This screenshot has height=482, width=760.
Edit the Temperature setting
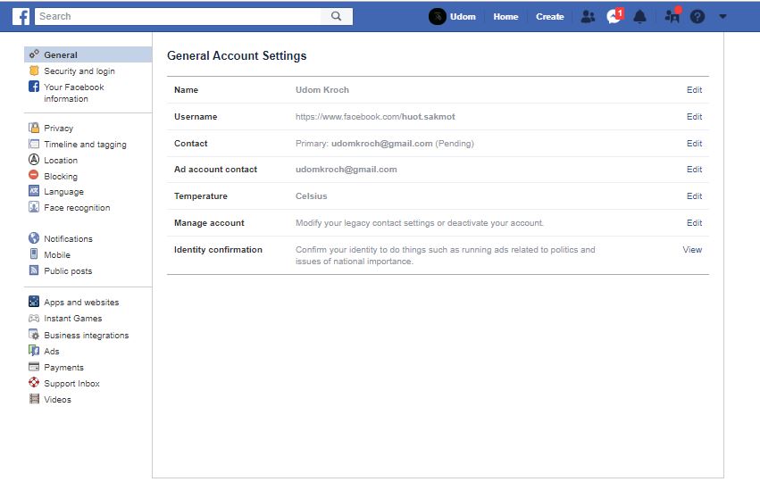click(x=694, y=196)
